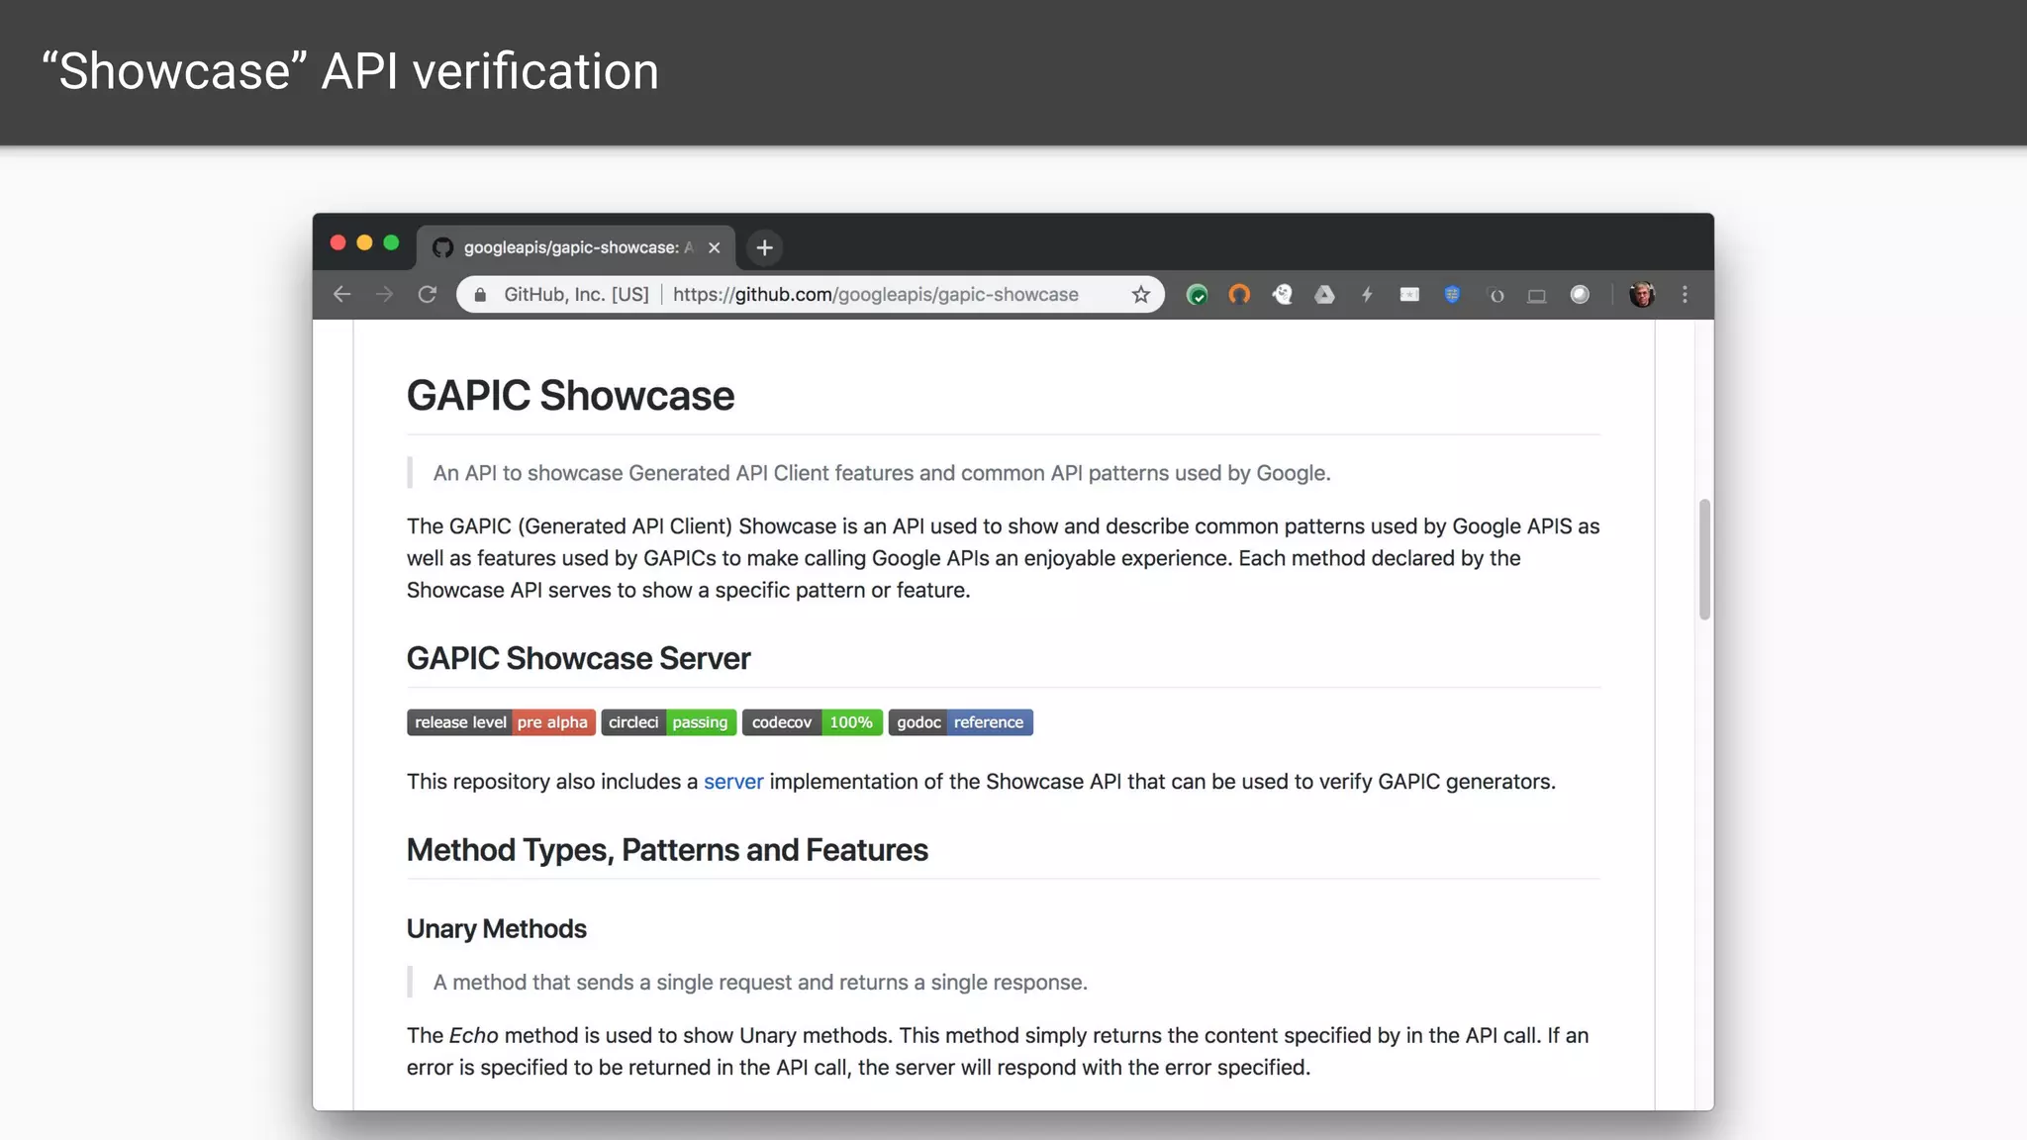Open the green checkmark extension
This screenshot has height=1140, width=2027.
click(1197, 294)
